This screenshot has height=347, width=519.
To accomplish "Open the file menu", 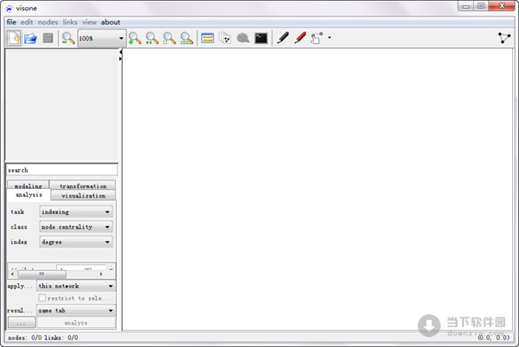I will click(11, 22).
